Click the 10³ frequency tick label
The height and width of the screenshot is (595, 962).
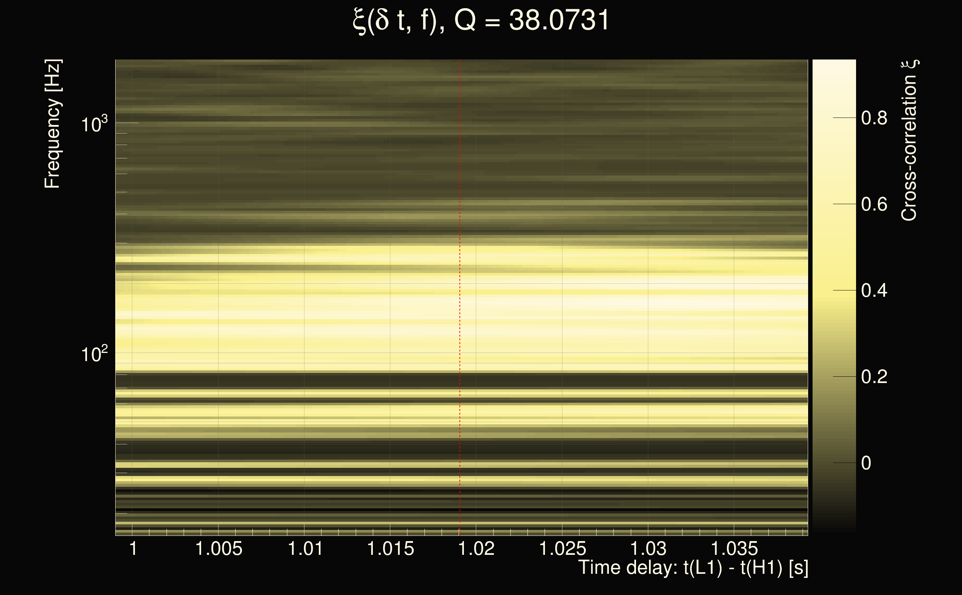coord(94,125)
